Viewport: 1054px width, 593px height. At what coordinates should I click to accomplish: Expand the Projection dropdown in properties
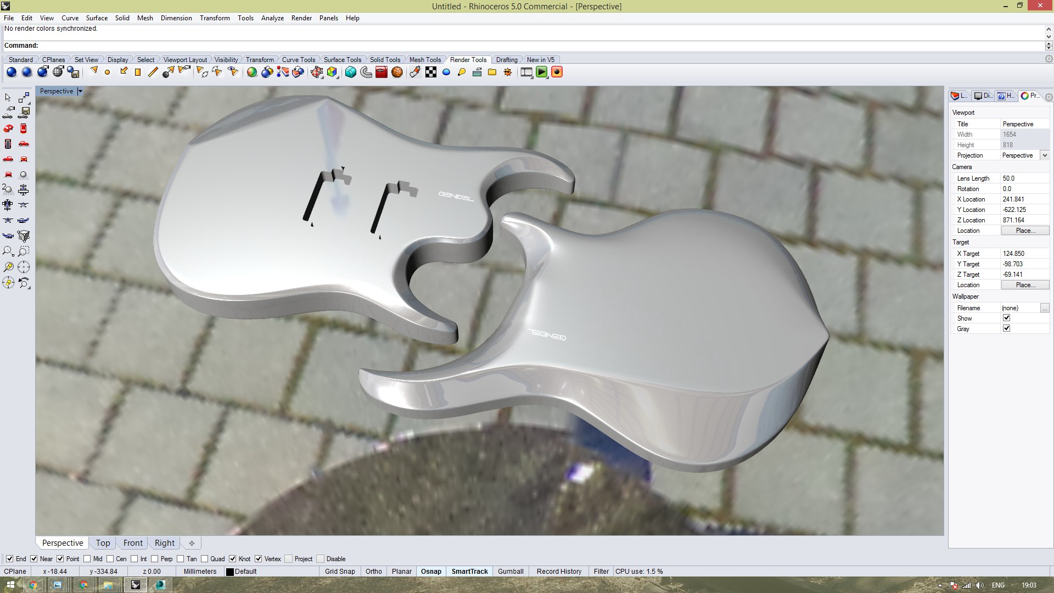point(1045,155)
